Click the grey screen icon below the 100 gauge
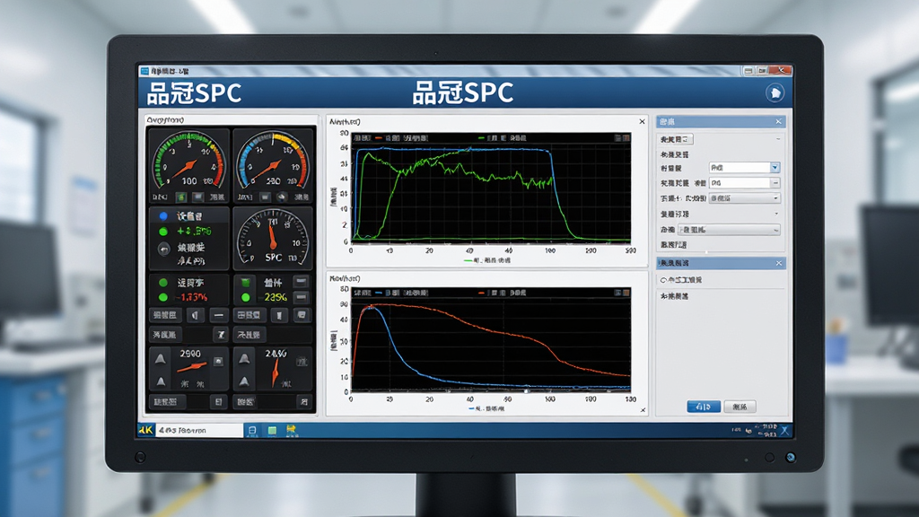This screenshot has width=919, height=517. [x=198, y=197]
